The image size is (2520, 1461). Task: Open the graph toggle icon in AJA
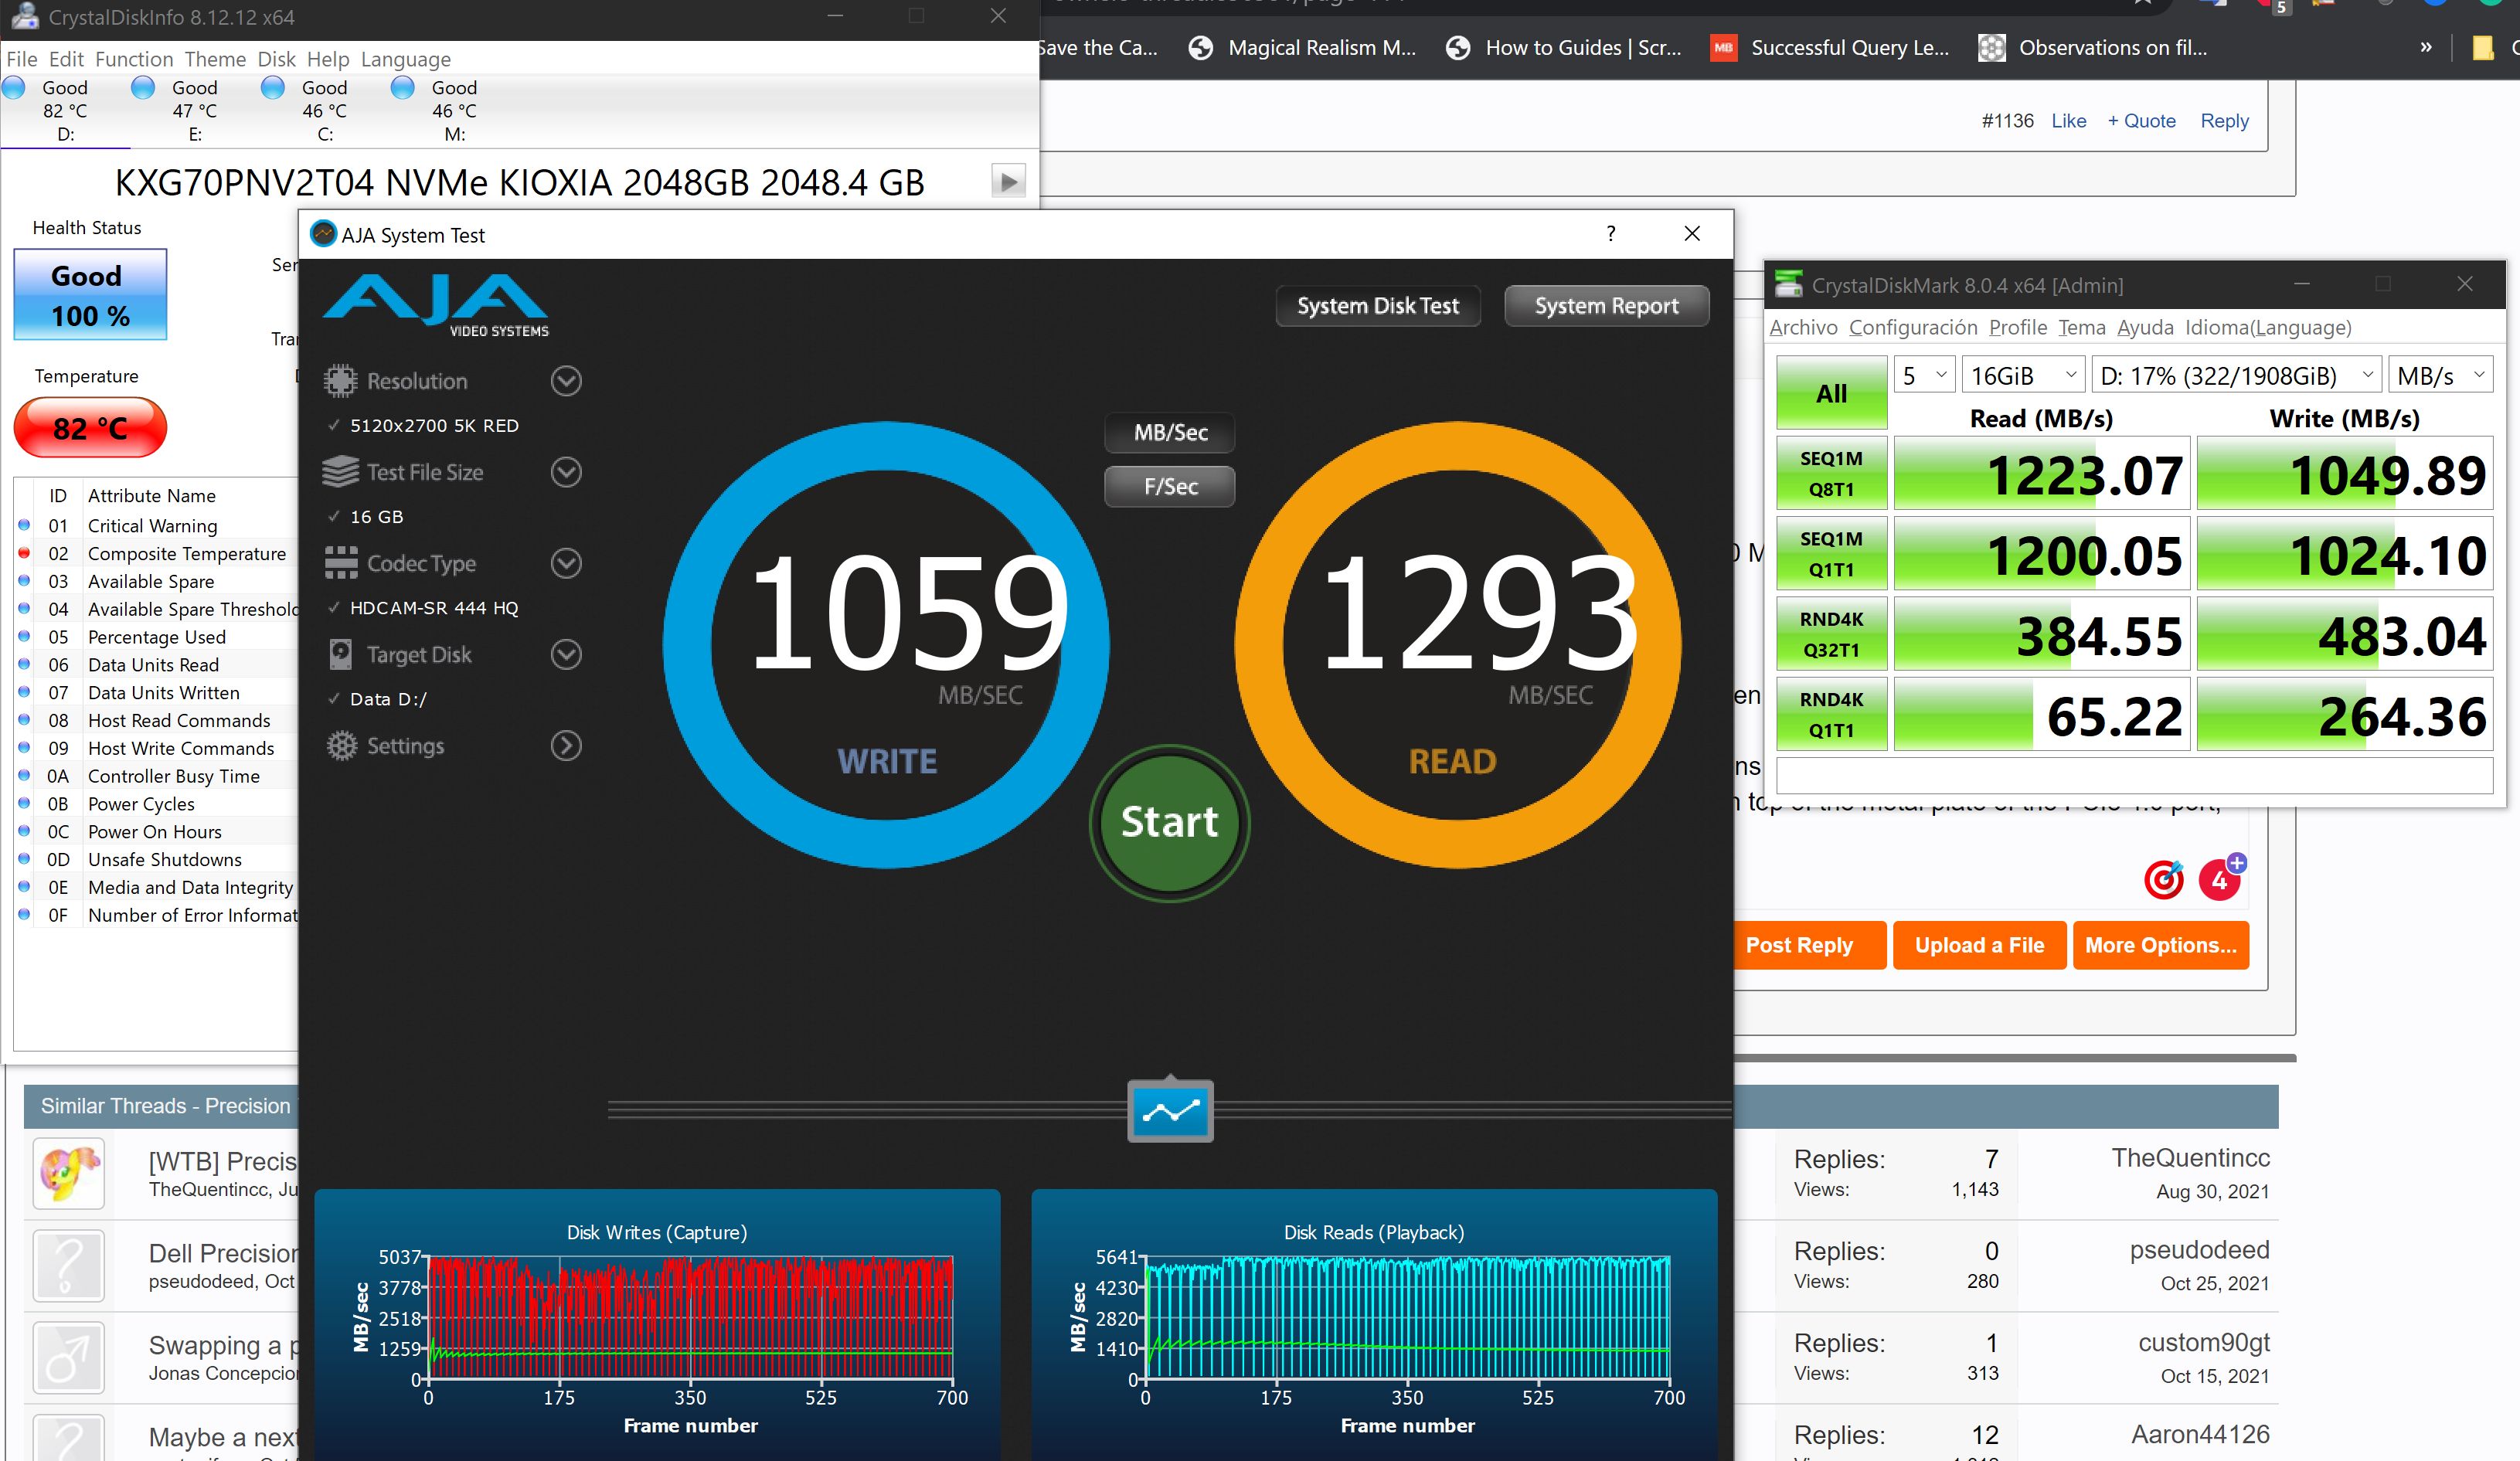tap(1170, 1110)
